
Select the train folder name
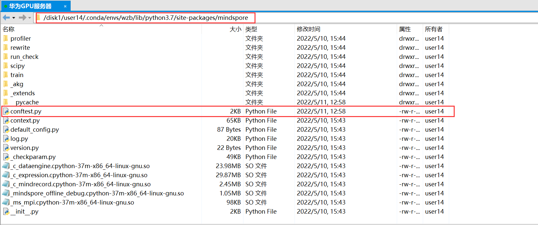point(17,75)
